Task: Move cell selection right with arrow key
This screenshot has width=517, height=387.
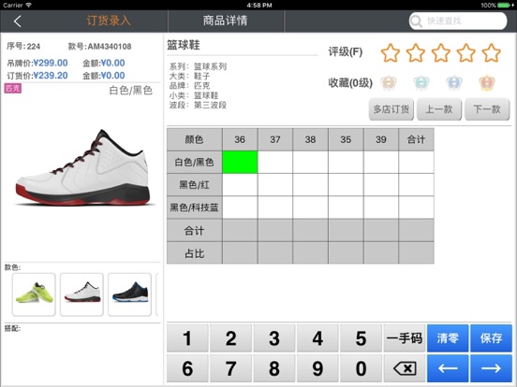Action: (x=491, y=368)
